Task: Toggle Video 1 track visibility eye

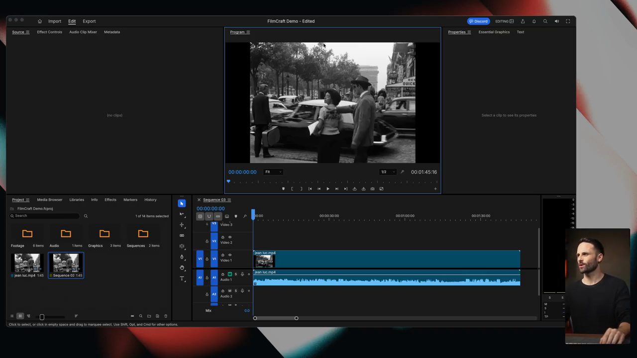Action: coord(230,255)
